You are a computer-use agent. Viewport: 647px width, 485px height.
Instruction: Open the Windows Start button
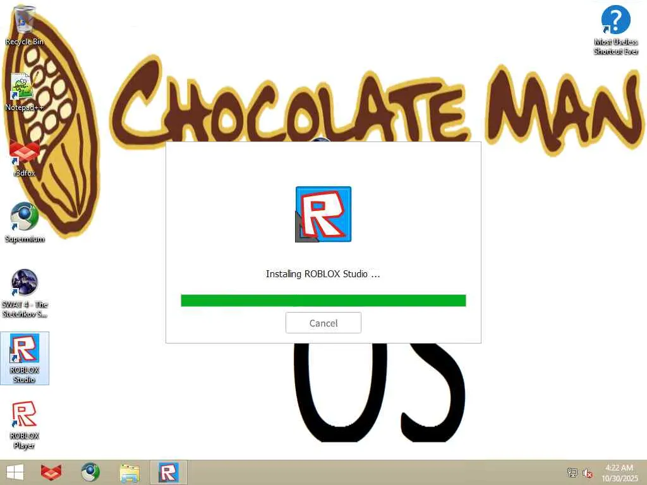coord(15,472)
